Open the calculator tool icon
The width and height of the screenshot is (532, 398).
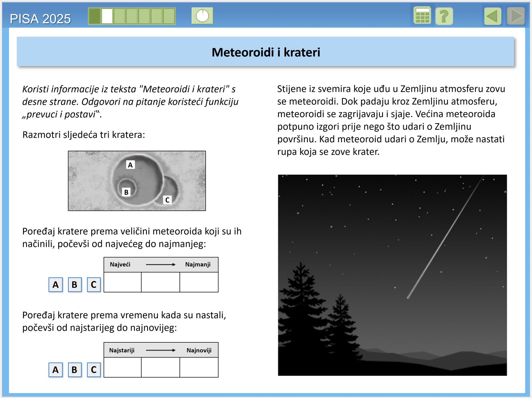[x=422, y=16]
